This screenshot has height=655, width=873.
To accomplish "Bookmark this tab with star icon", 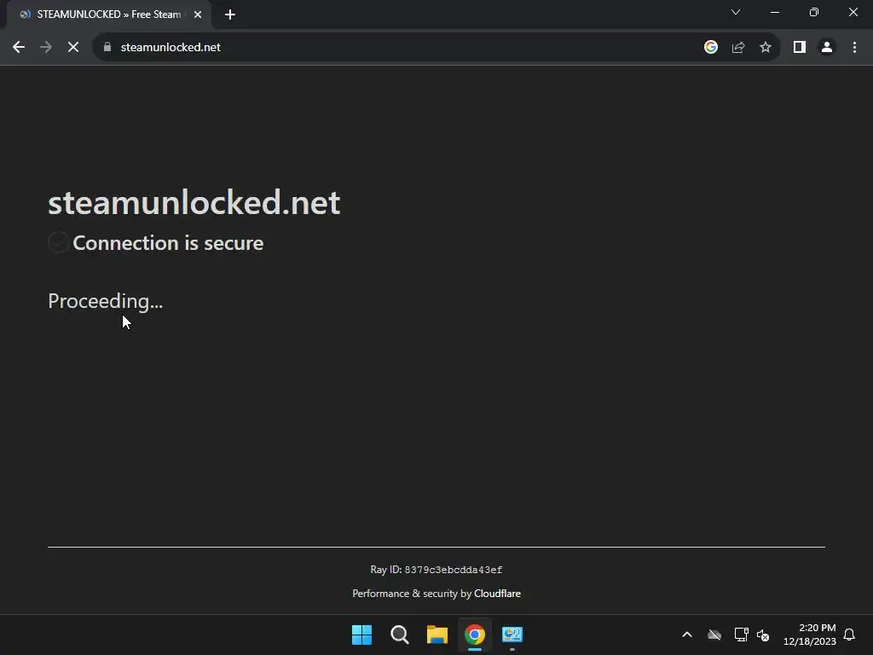I will (x=766, y=48).
